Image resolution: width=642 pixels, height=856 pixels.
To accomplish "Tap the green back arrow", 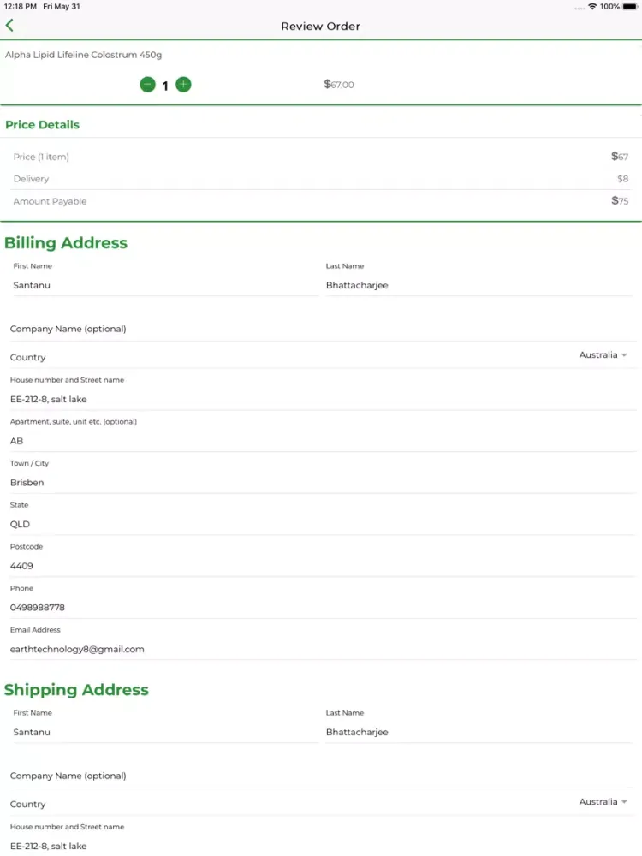I will coord(9,26).
